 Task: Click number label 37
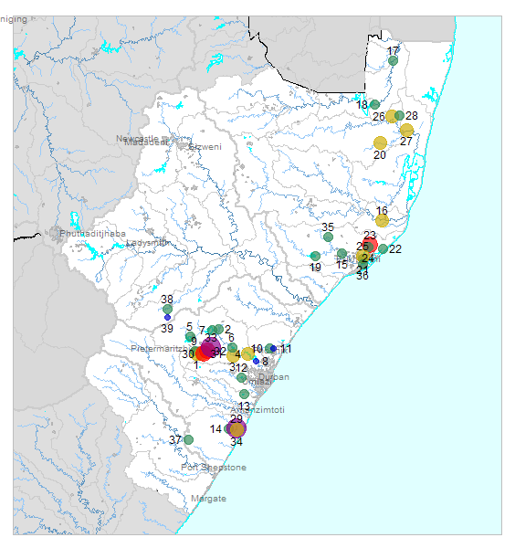175,439
